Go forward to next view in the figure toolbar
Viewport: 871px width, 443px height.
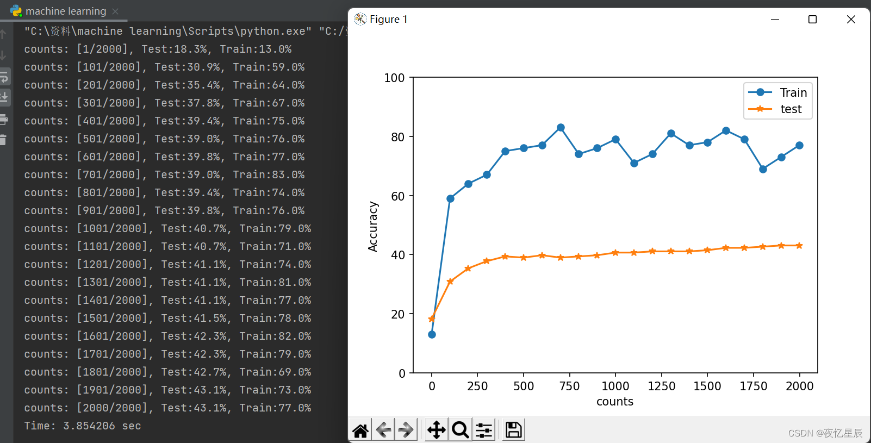pos(406,430)
